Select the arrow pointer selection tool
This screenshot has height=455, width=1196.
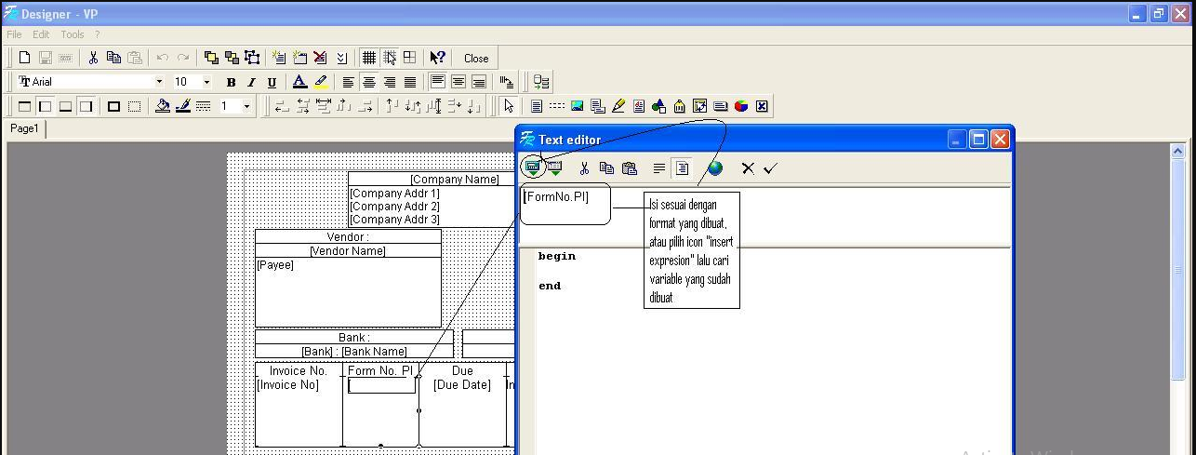508,106
